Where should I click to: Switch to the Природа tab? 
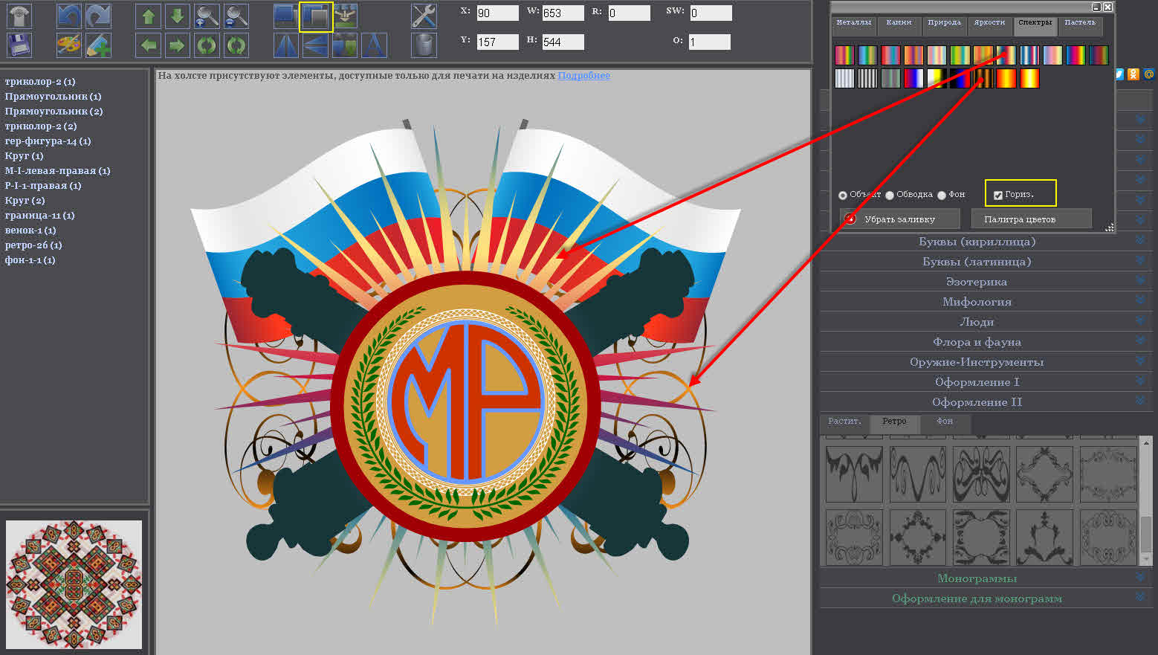pyautogui.click(x=944, y=25)
